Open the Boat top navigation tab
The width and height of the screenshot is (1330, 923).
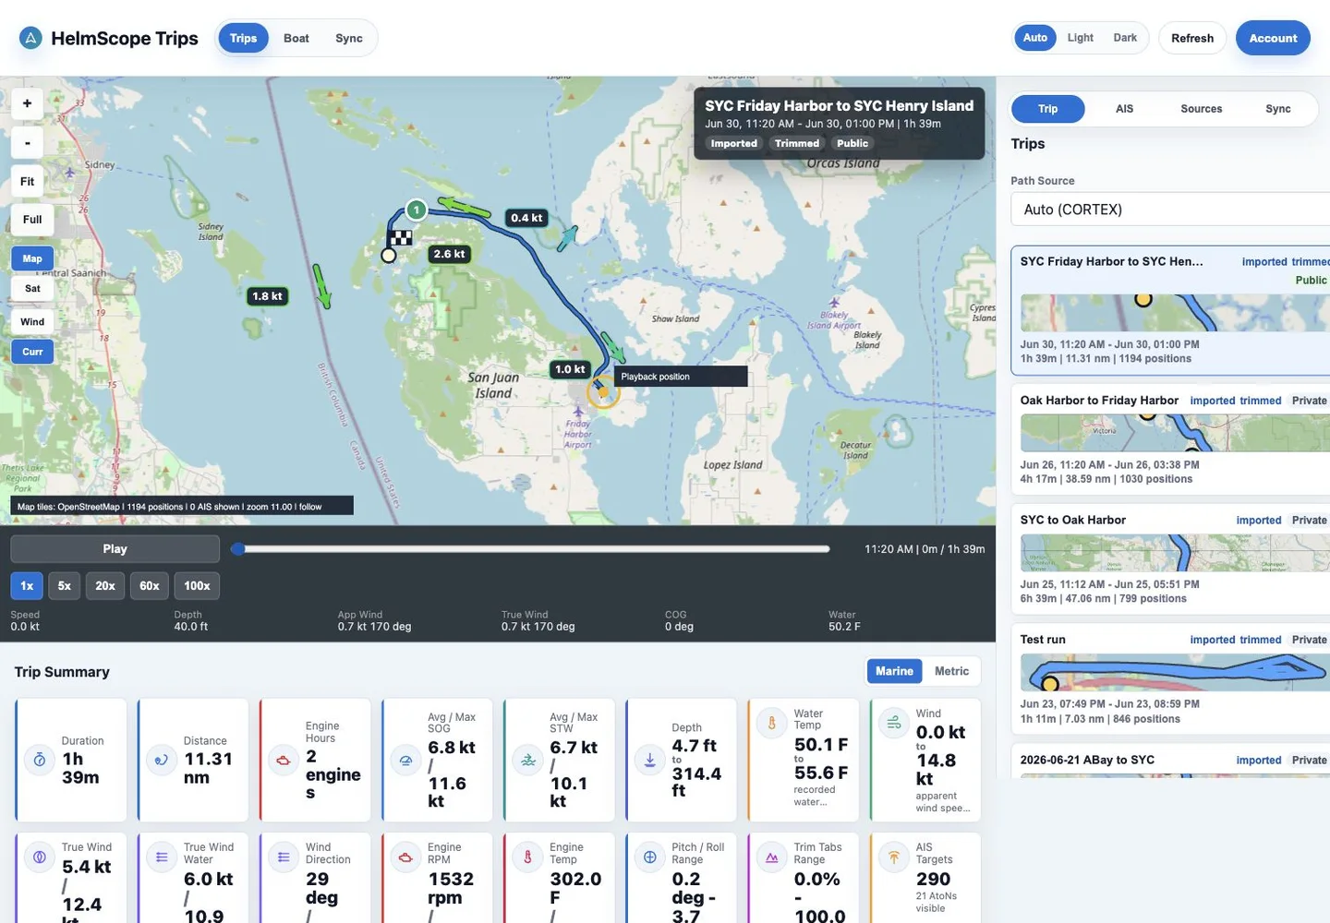point(296,38)
